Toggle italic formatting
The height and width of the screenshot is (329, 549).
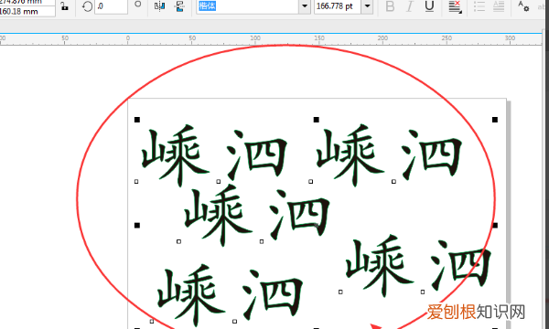[409, 6]
